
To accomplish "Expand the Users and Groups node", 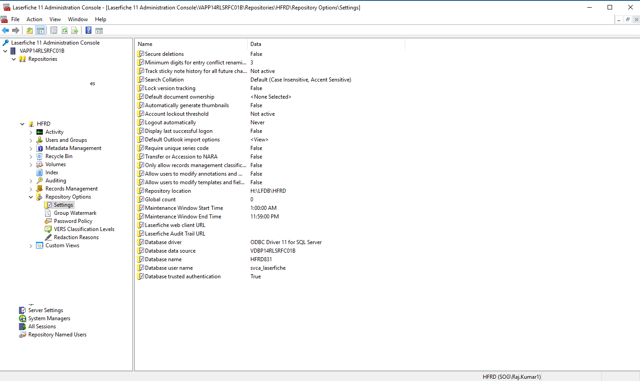I will [31, 141].
